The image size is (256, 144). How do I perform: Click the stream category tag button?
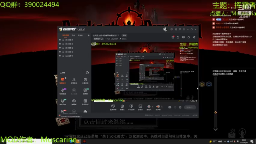(x=98, y=39)
